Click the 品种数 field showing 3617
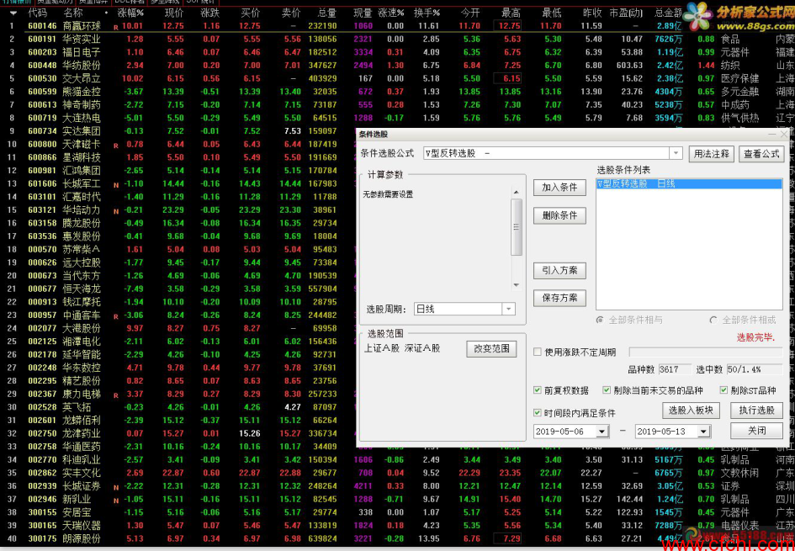The height and width of the screenshot is (551, 795). (676, 369)
